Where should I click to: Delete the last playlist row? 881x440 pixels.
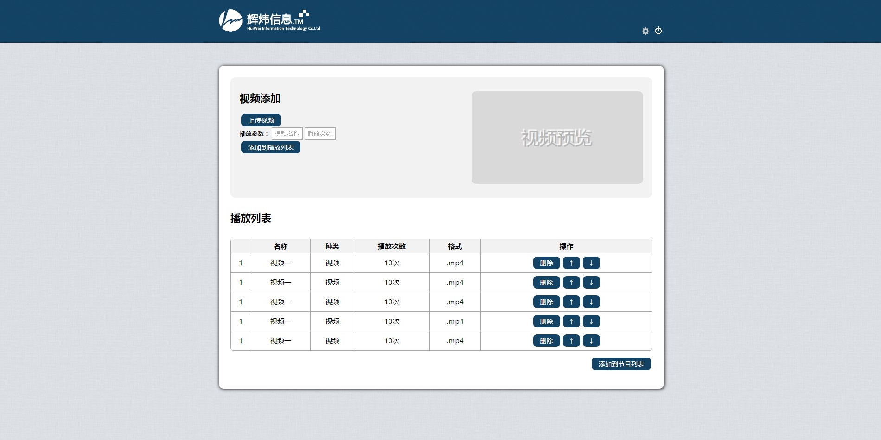[x=546, y=341]
